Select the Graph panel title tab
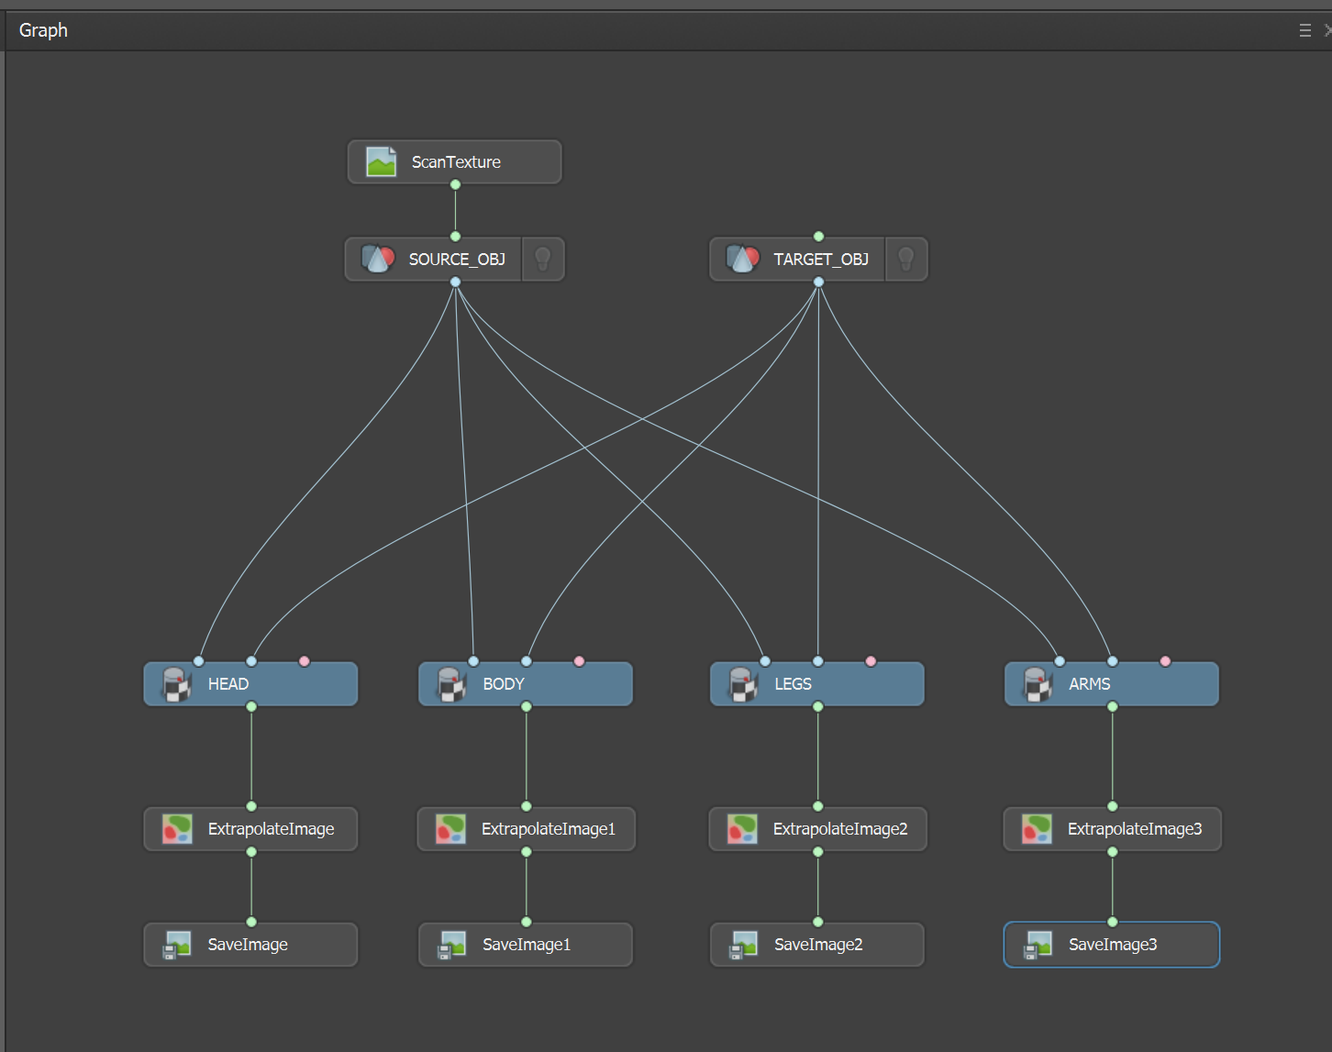The width and height of the screenshot is (1332, 1052). pyautogui.click(x=43, y=30)
